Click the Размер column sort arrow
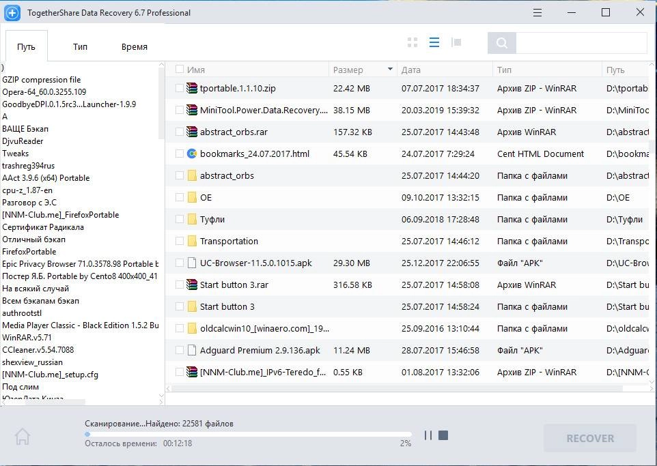The width and height of the screenshot is (657, 466). [x=390, y=69]
